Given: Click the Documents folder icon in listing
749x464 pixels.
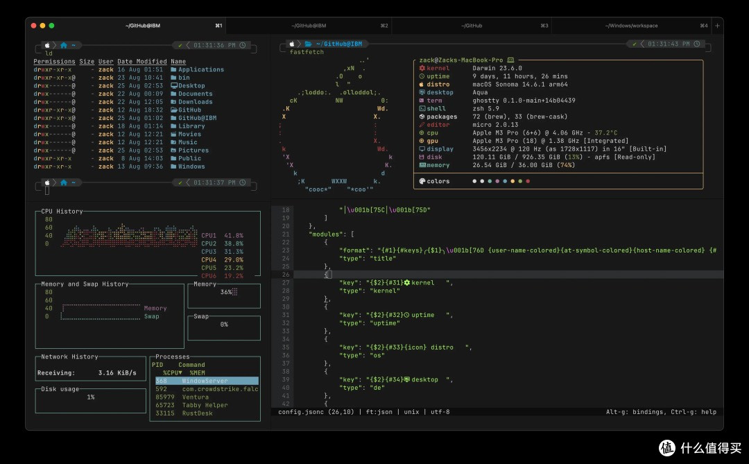Looking at the screenshot, I should click(x=173, y=94).
